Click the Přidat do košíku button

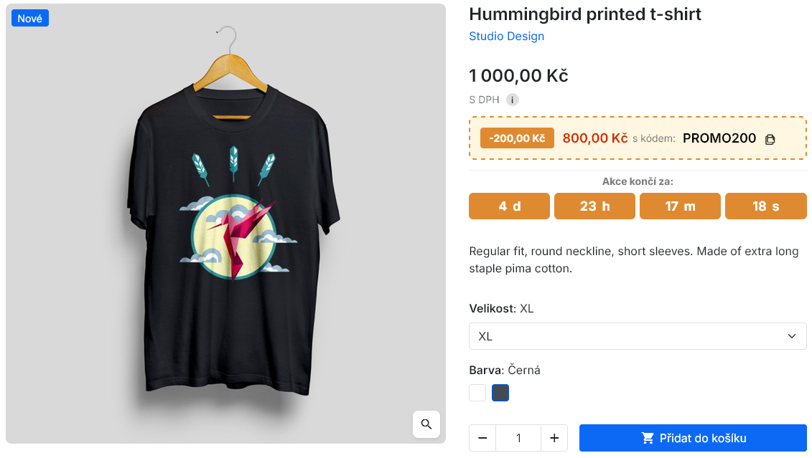pyautogui.click(x=693, y=439)
